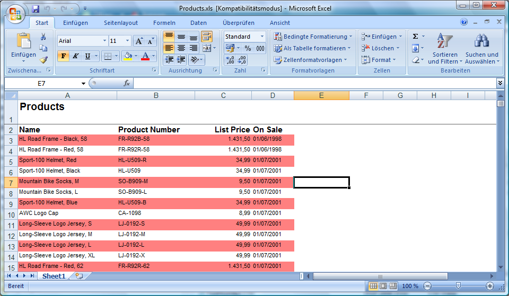Open the Arial font name dropdown
509x296 pixels.
[x=104, y=41]
